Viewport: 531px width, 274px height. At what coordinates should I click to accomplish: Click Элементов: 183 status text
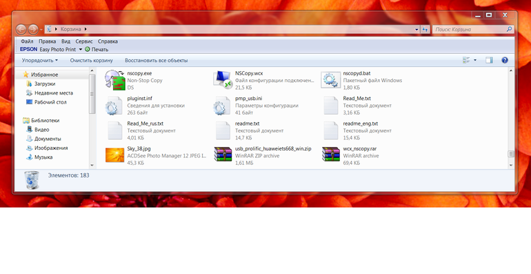tap(68, 175)
